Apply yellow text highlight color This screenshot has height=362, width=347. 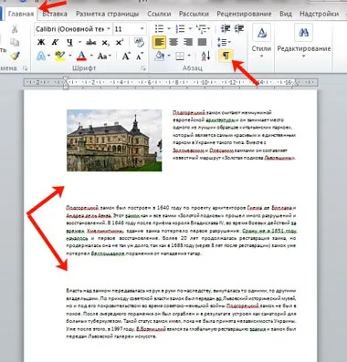[x=60, y=56]
